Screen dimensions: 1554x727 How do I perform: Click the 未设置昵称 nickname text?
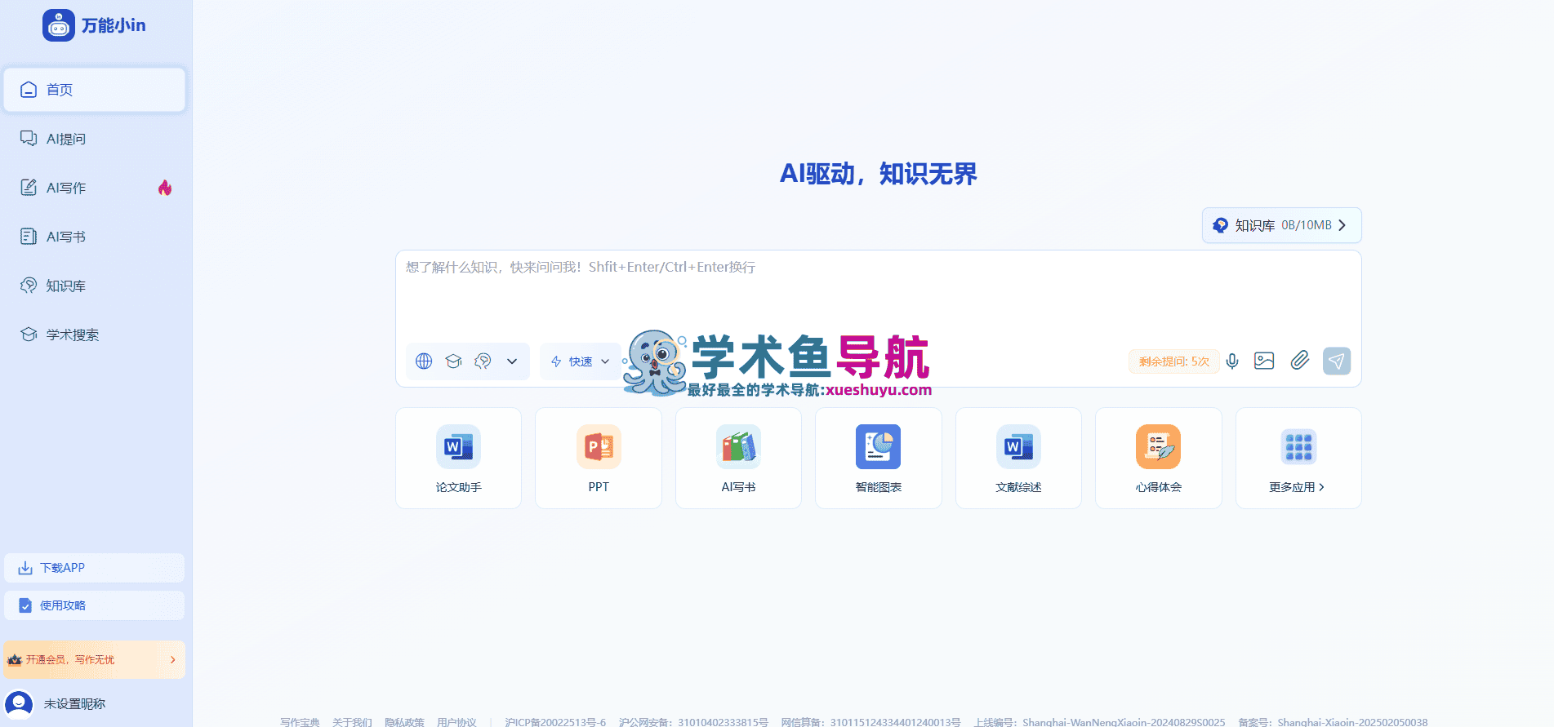74,703
